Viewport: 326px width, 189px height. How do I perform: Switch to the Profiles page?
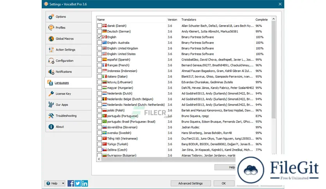[x=69, y=28]
